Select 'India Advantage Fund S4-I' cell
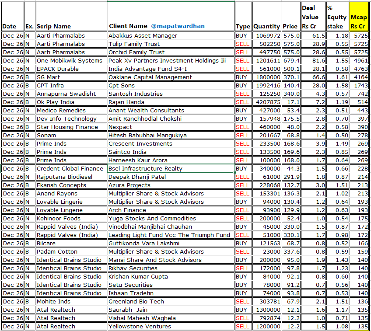371x331 pixels. point(171,69)
